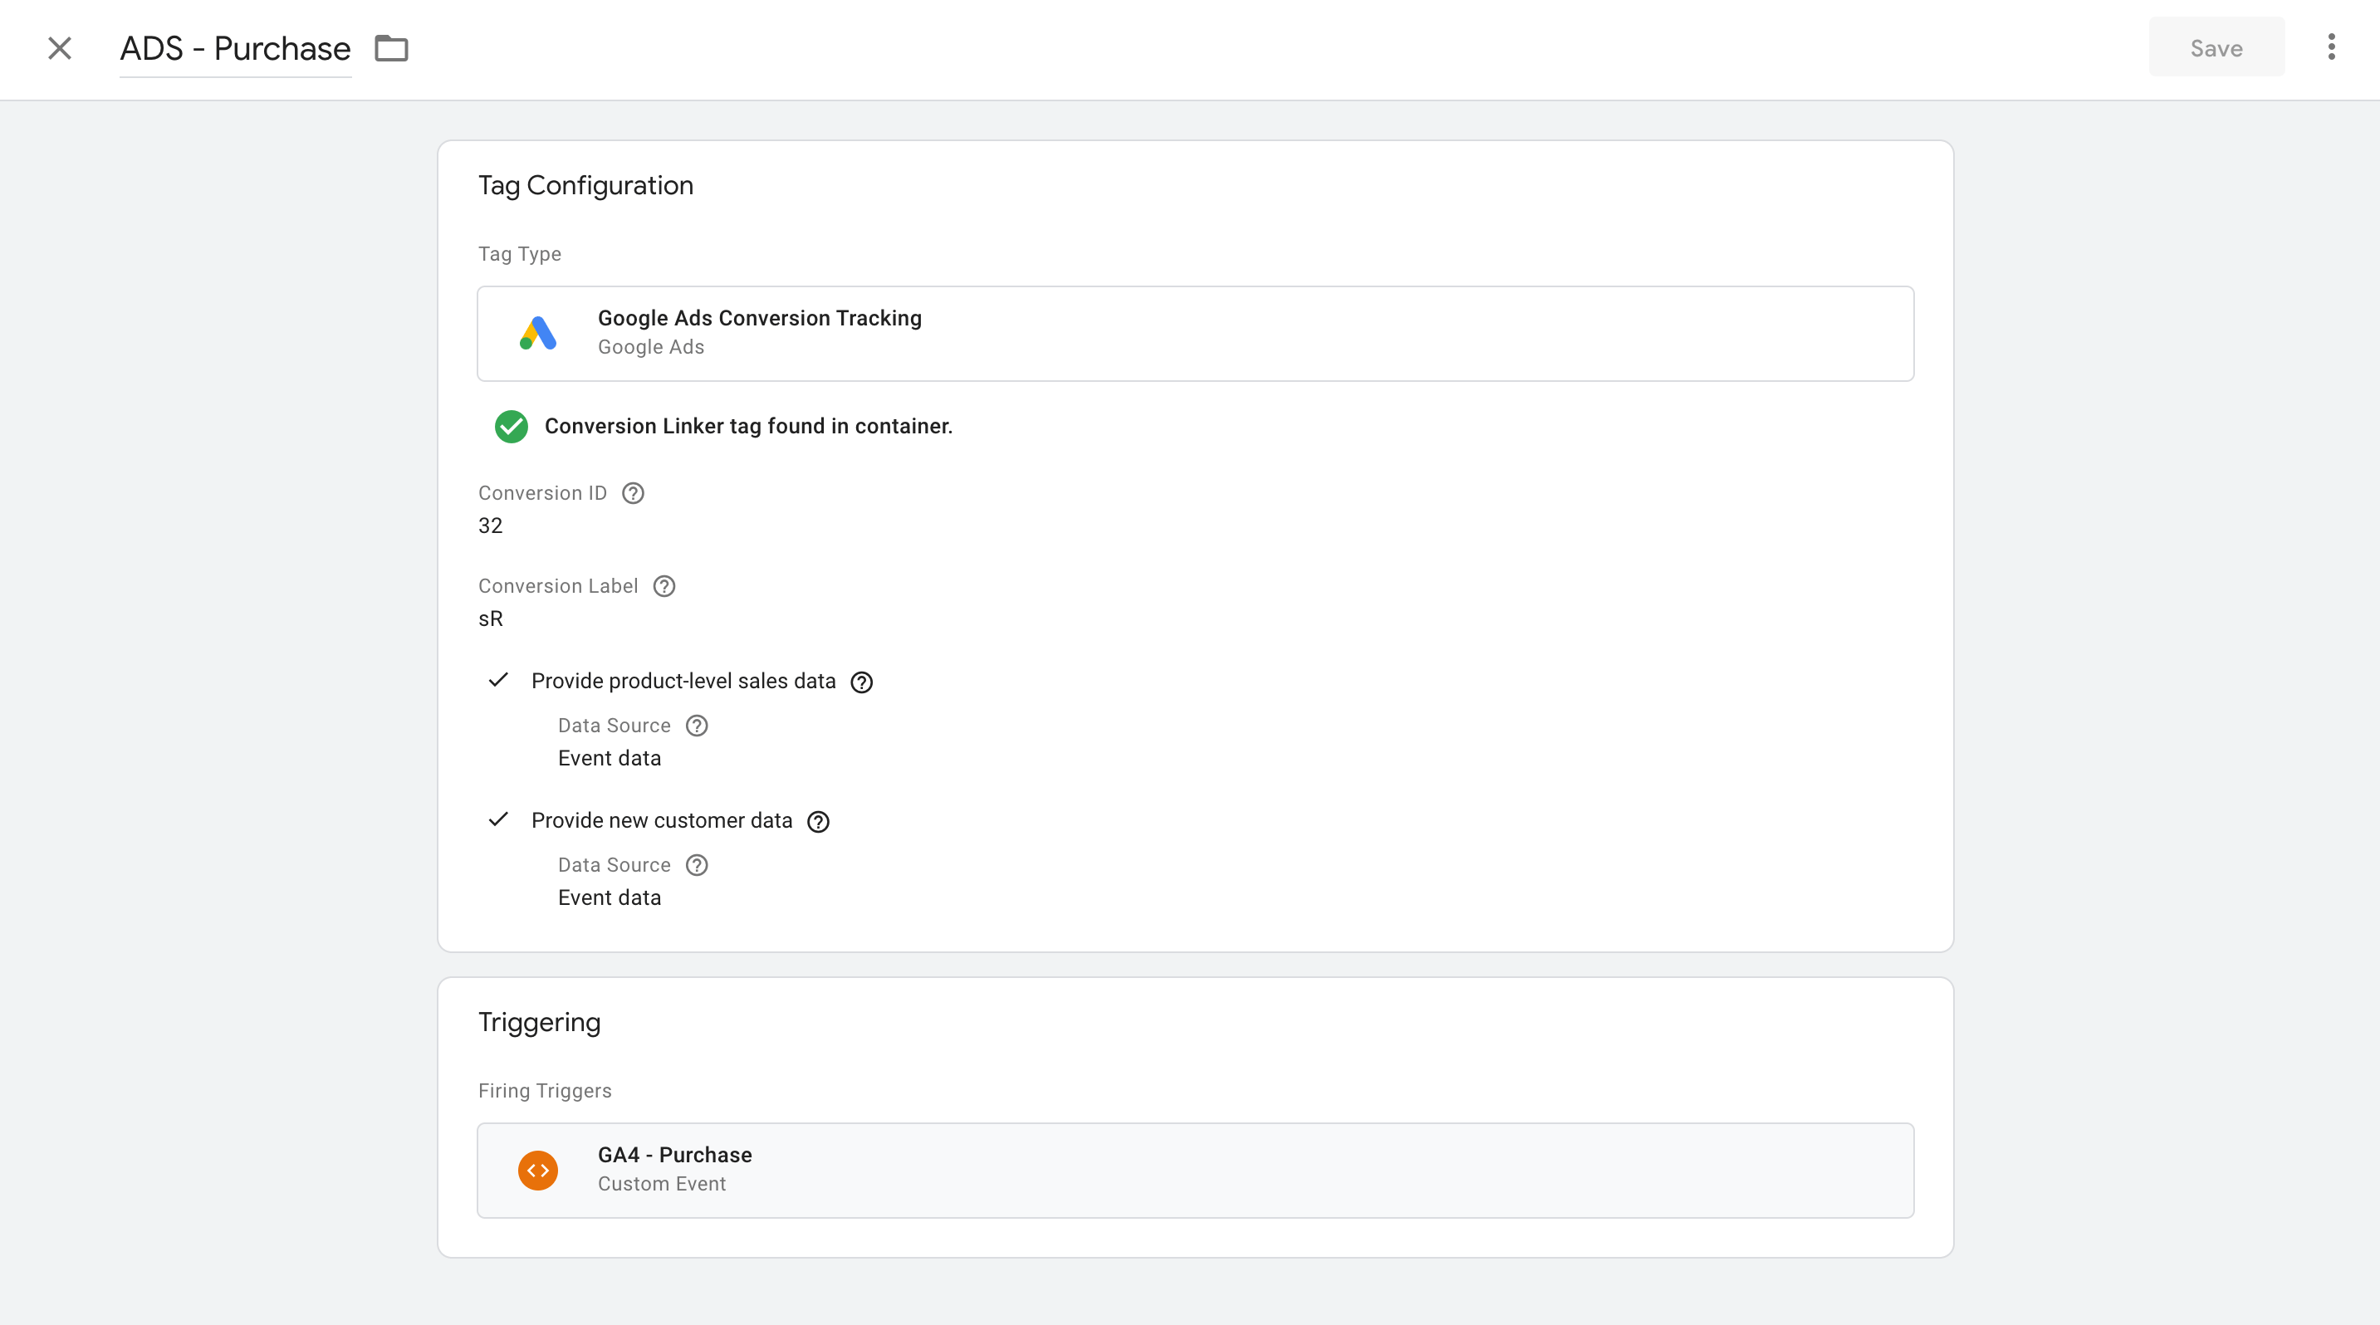
Task: Open help for Data Source under product-level sales data
Action: (698, 726)
